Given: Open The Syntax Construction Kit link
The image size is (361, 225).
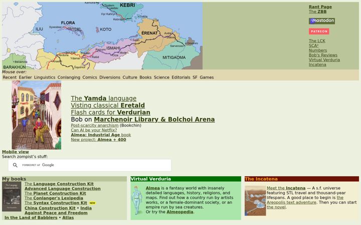Looking at the screenshot, I should pyautogui.click(x=56, y=203).
